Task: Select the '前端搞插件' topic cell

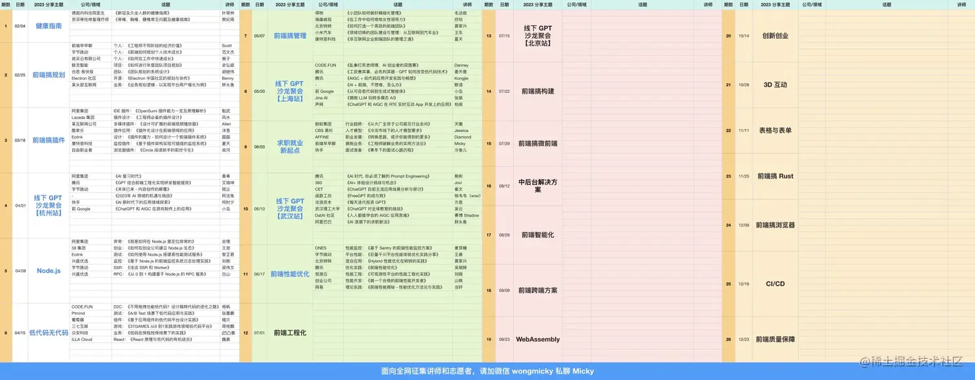Action: [48, 140]
